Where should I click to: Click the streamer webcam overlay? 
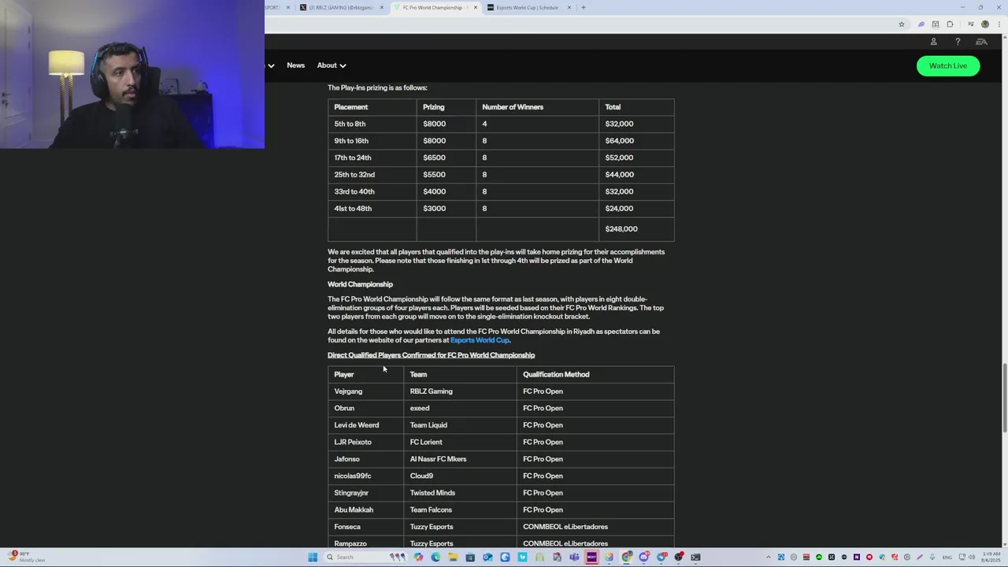coord(132,75)
